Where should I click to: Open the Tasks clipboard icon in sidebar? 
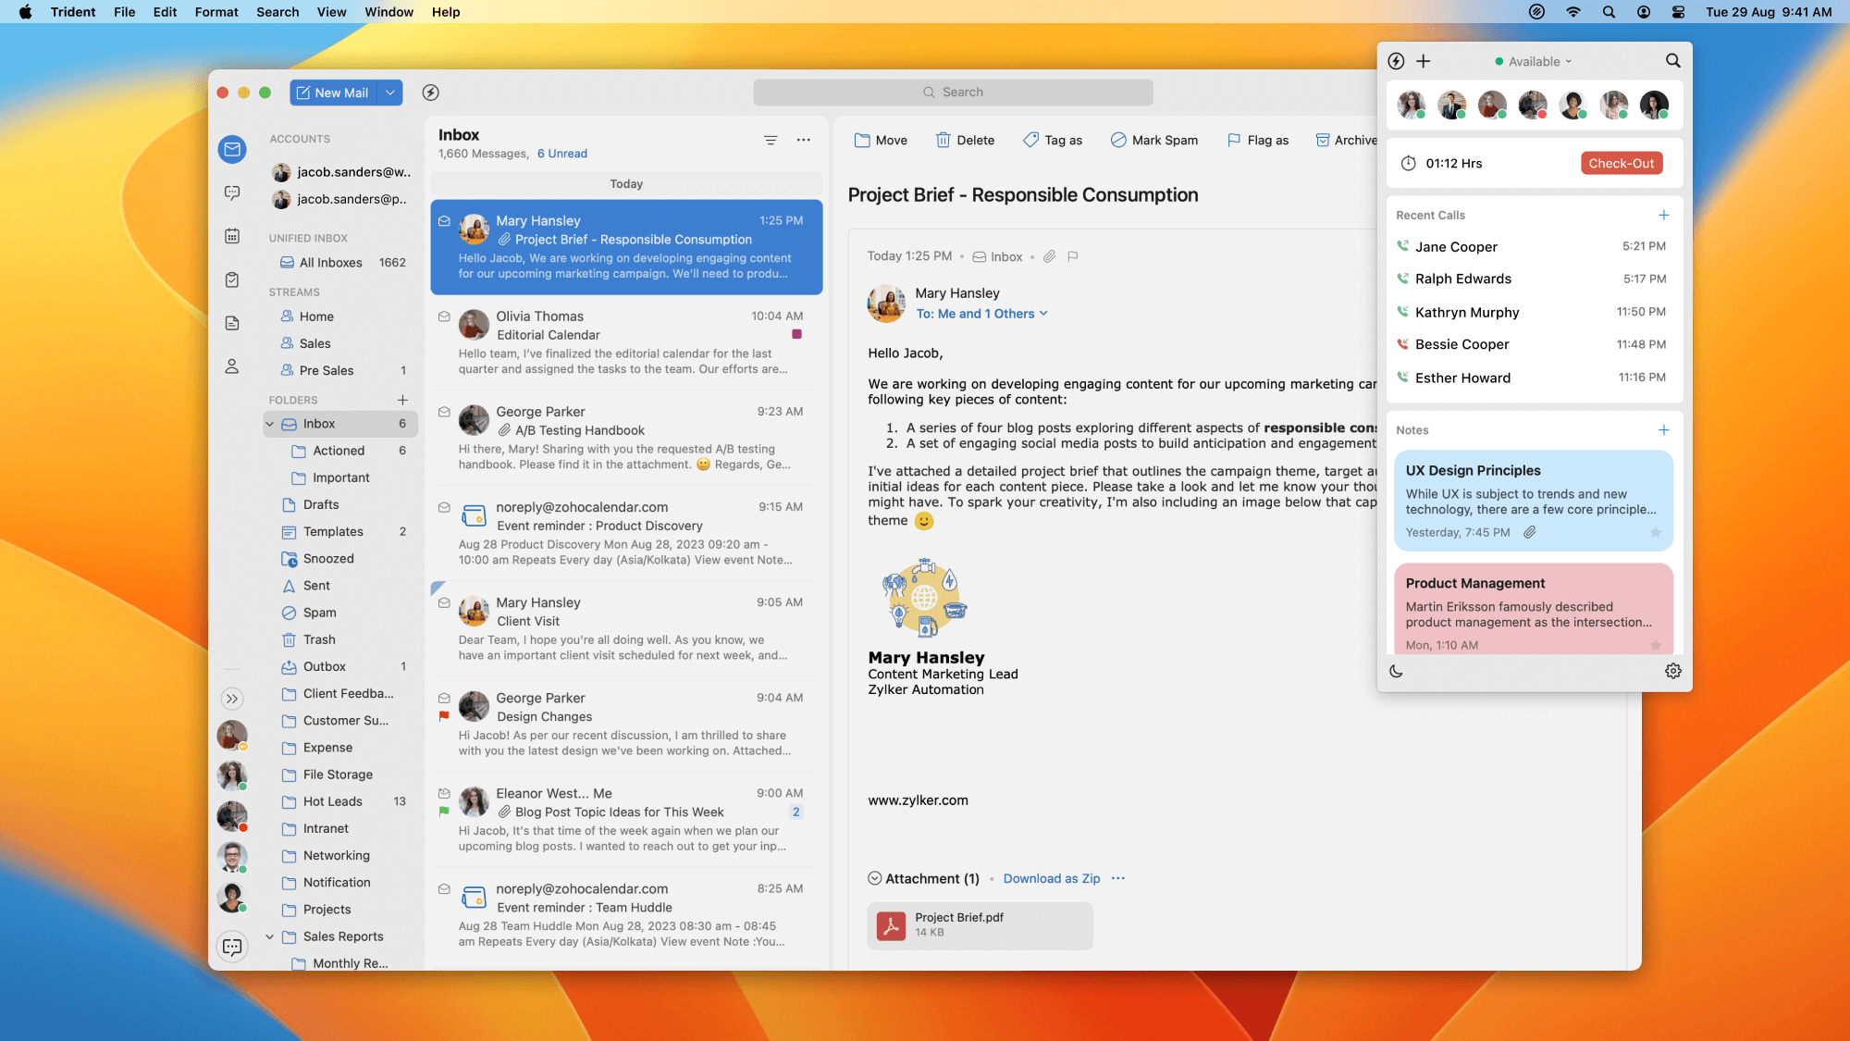tap(232, 279)
